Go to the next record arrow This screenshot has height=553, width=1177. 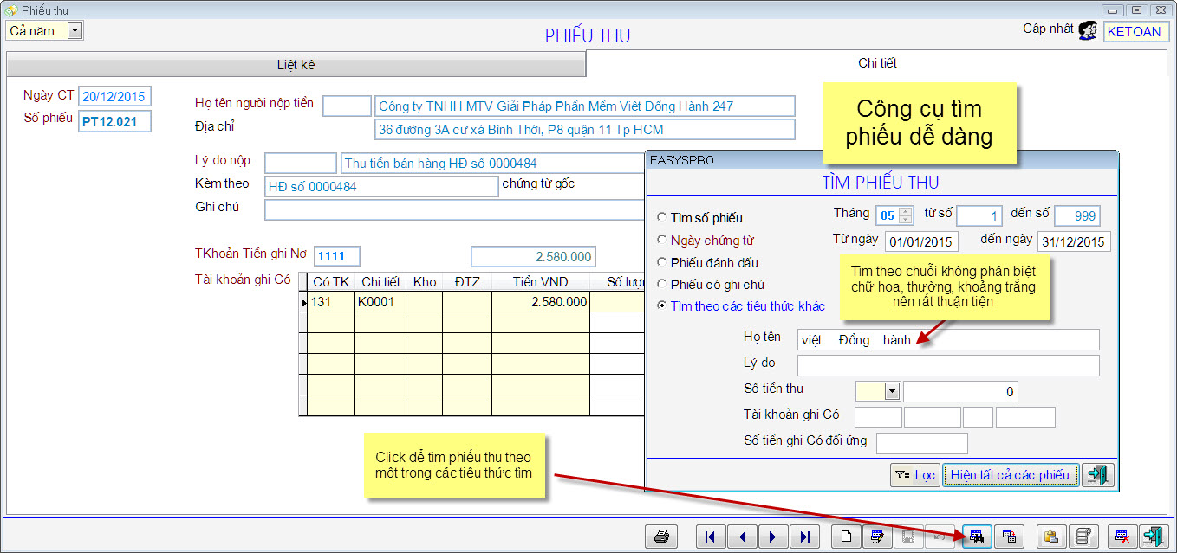point(772,537)
